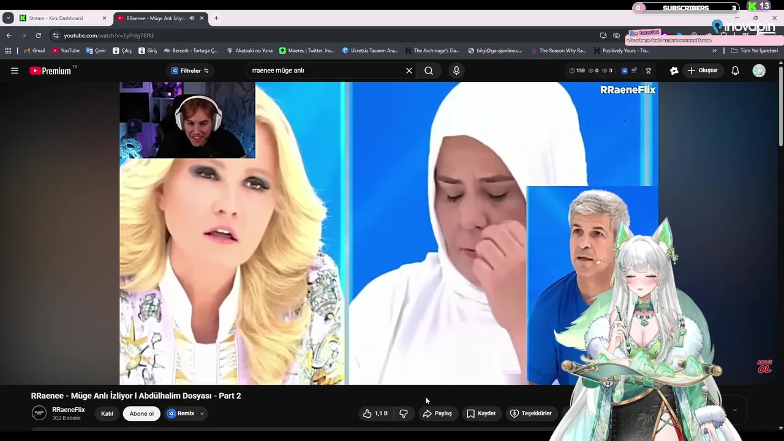This screenshot has width=784, height=441.
Task: Open RRaeneFlix channel avatar
Action: pos(39,413)
